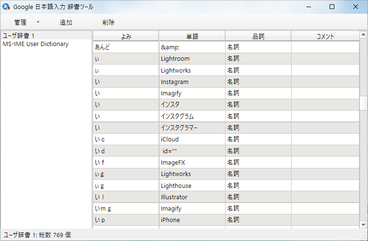Select ユーザ辞書 1 in the dictionary list
Screen dimensions: 368x241
pos(46,36)
